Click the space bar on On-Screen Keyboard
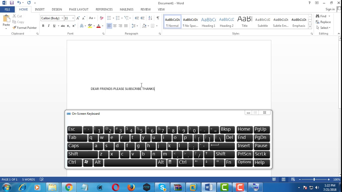Screen dimensions: 342x192 [x=130, y=162]
